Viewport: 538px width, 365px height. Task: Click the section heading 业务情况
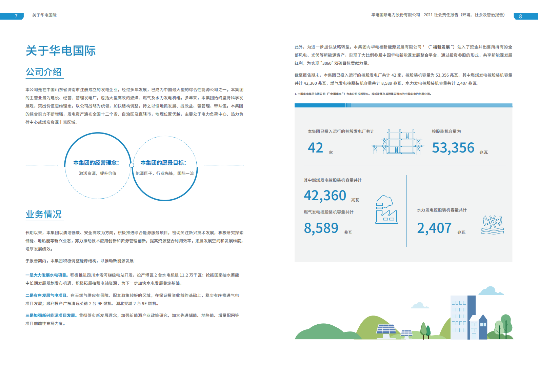[44, 214]
